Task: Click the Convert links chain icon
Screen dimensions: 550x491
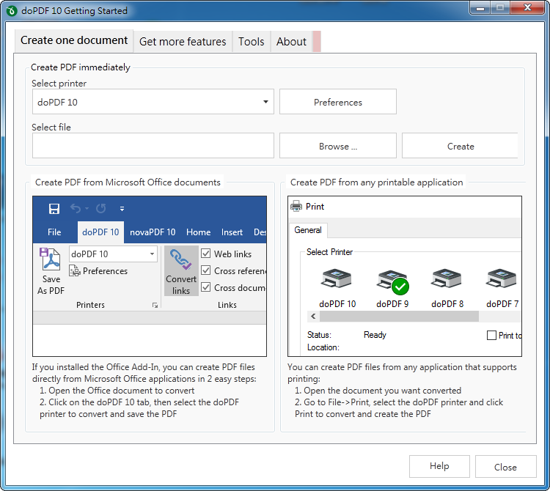Action: tap(181, 259)
